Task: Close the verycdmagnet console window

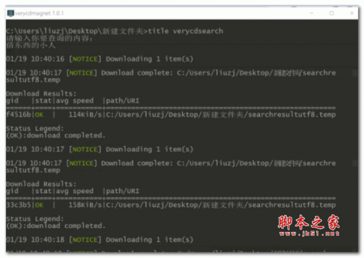Action: tap(352, 13)
